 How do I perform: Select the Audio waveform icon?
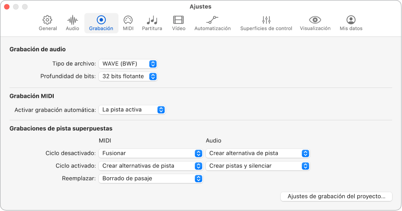[73, 20]
